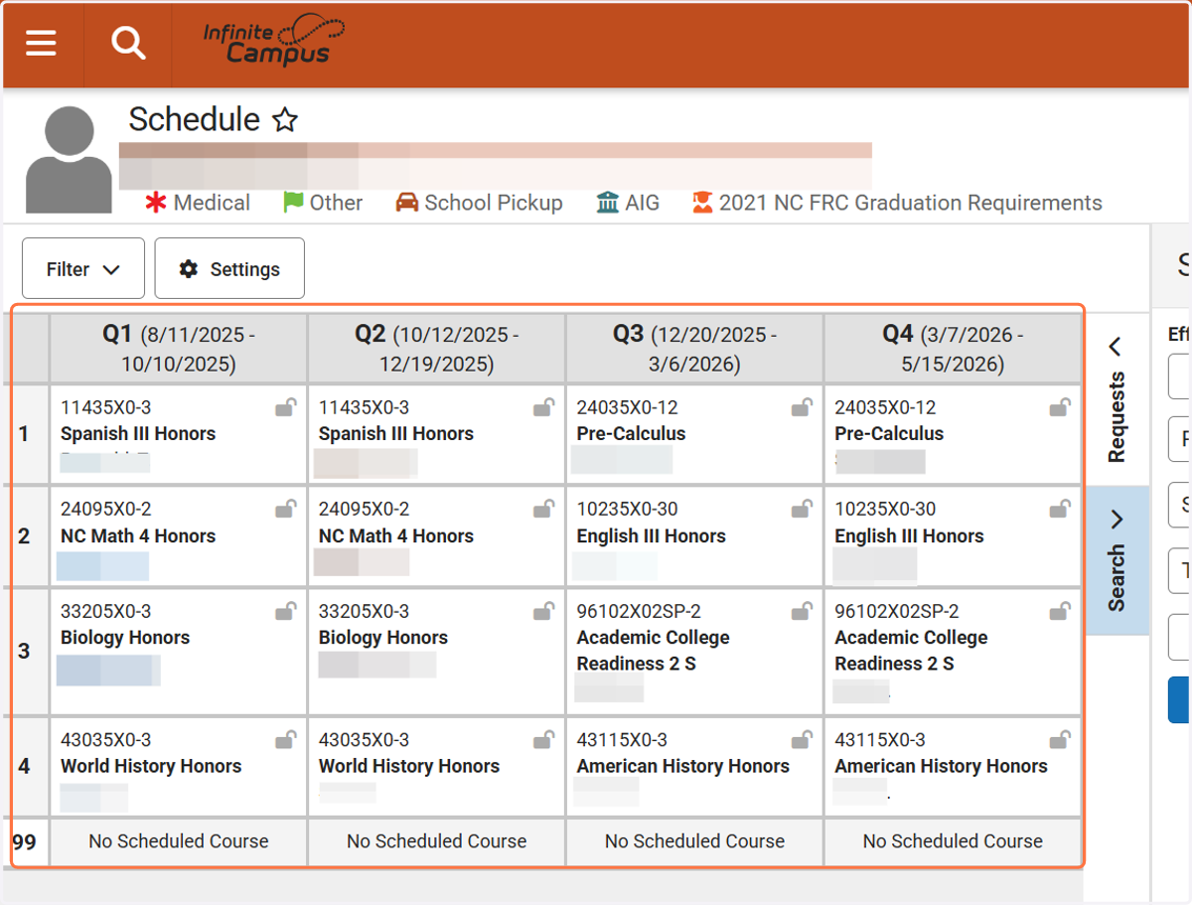Screen dimensions: 1192x905
Task: Click lock icon on Q1 World History Honors
Action: [286, 740]
